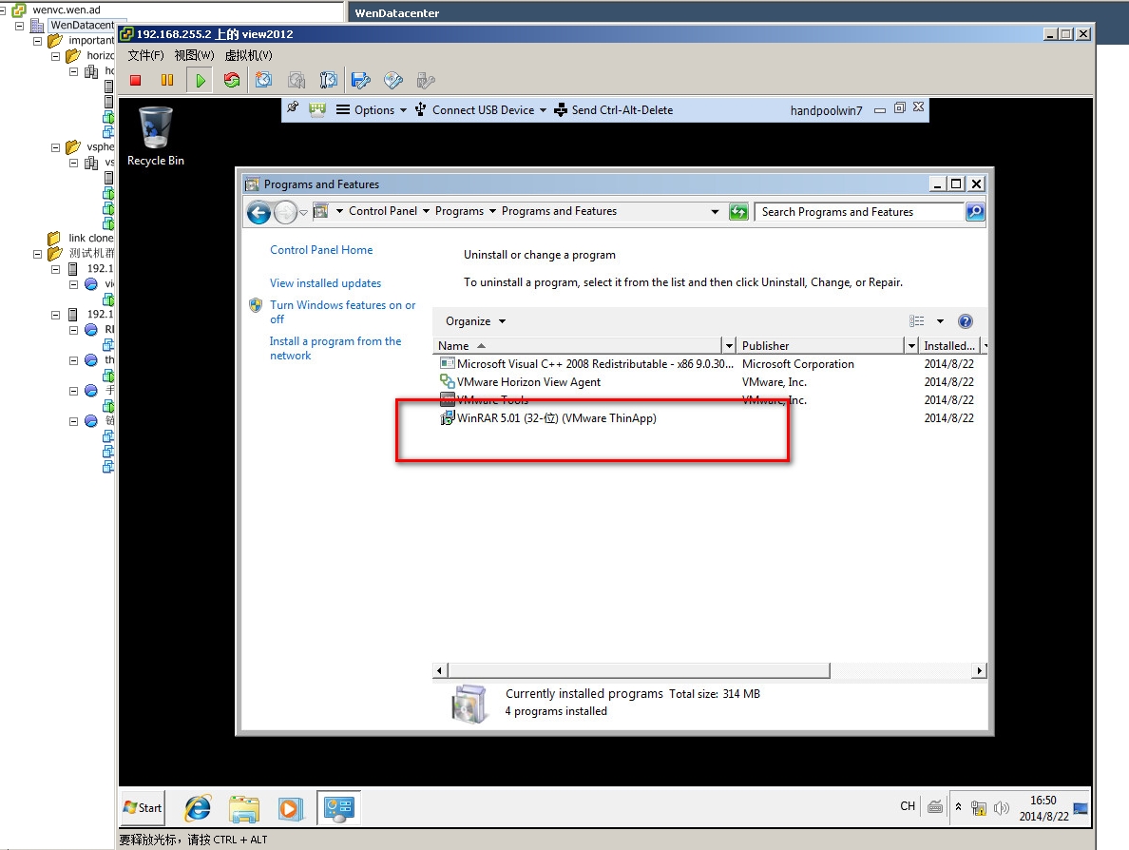Screen dimensions: 1129x850
Task: Click the Control Panel taskbar button
Action: point(337,807)
